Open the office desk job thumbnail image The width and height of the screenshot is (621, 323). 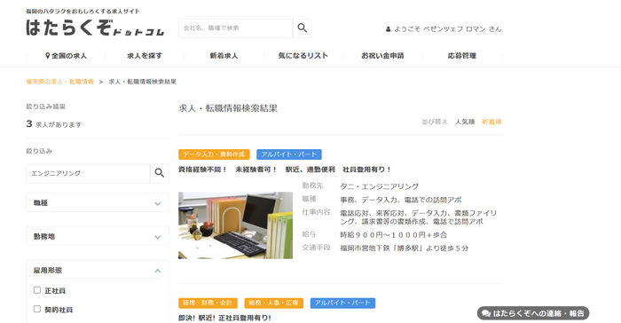click(x=236, y=225)
